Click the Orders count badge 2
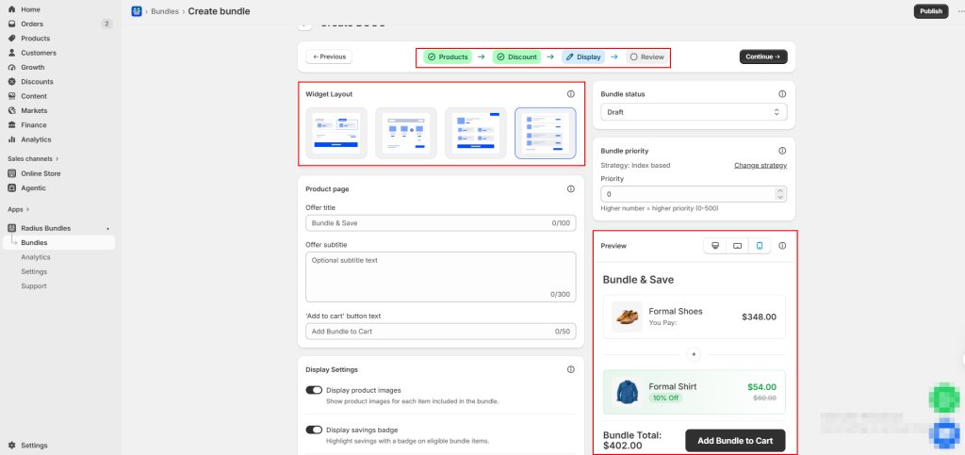 coord(107,24)
